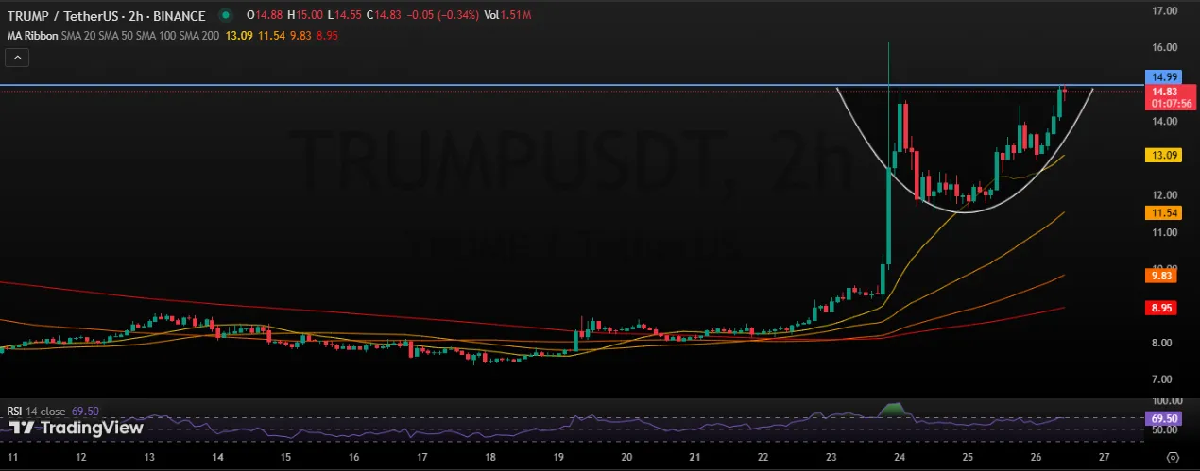Click the orange 9.83 axis price label
The width and height of the screenshot is (1200, 471).
1161,276
